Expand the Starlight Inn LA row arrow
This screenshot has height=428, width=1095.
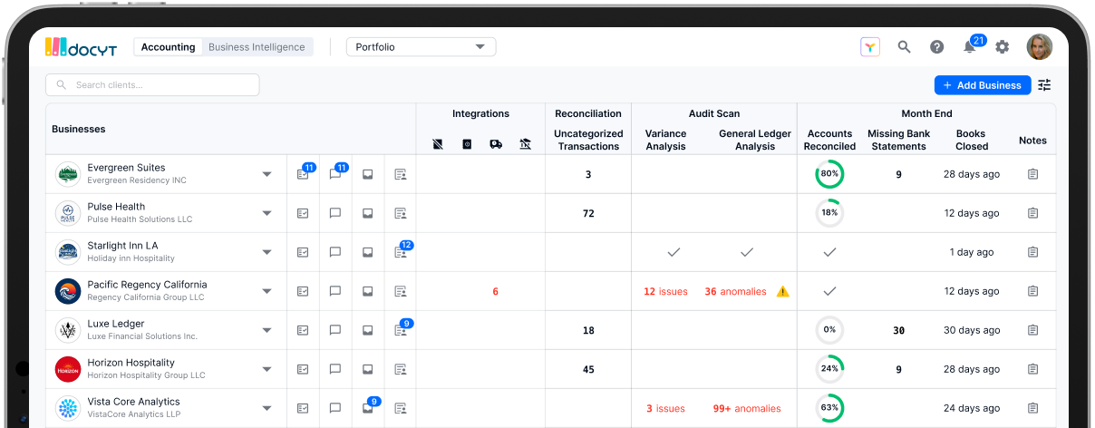tap(266, 252)
